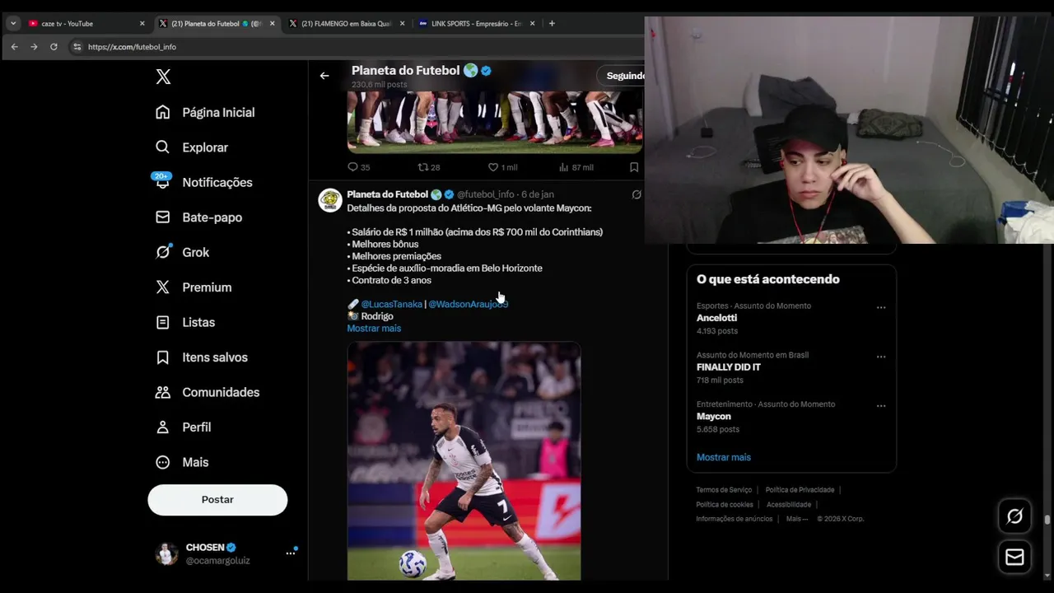Open the @LucasTanaka mention
Viewport: 1054px width, 593px height.
click(391, 304)
